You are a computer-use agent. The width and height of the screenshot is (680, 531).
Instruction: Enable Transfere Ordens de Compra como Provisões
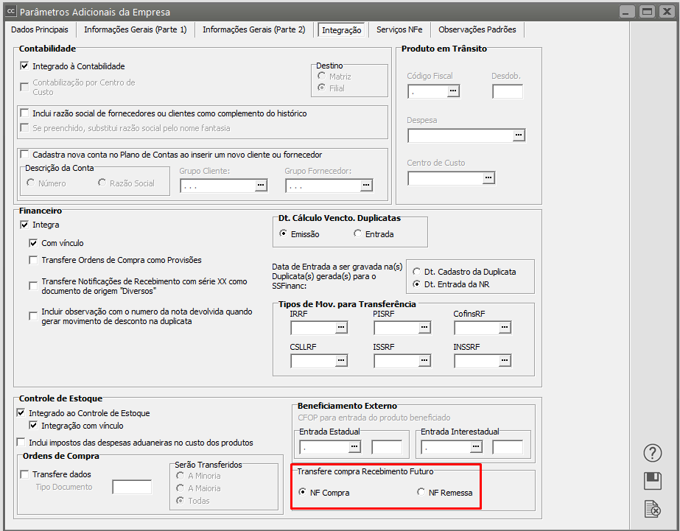click(33, 260)
